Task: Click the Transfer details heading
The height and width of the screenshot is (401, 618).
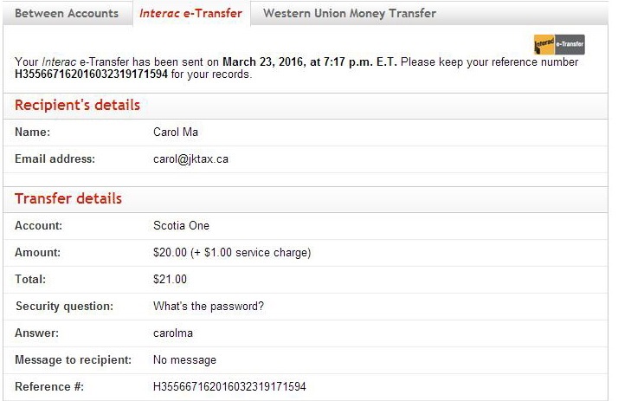Action: [68, 199]
